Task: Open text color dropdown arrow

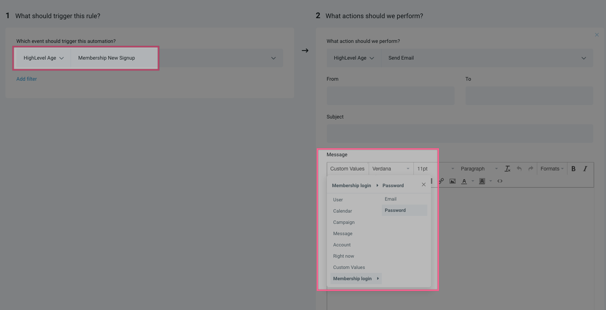Action: (473, 181)
